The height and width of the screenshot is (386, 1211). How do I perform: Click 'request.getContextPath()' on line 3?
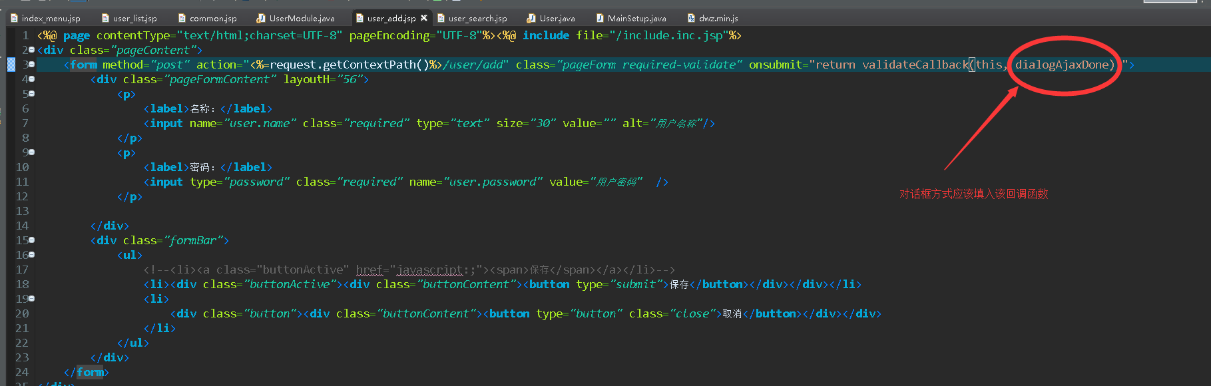(x=350, y=65)
